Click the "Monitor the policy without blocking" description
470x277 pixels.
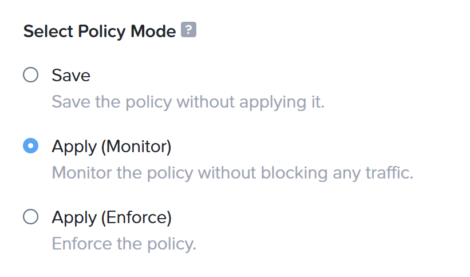point(189,173)
